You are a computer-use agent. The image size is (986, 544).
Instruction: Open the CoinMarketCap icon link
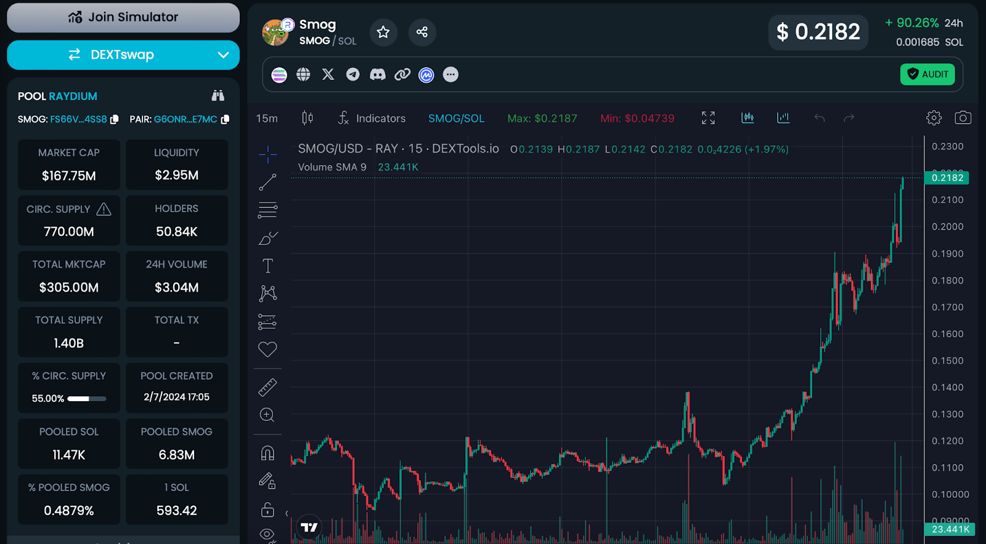click(x=426, y=74)
